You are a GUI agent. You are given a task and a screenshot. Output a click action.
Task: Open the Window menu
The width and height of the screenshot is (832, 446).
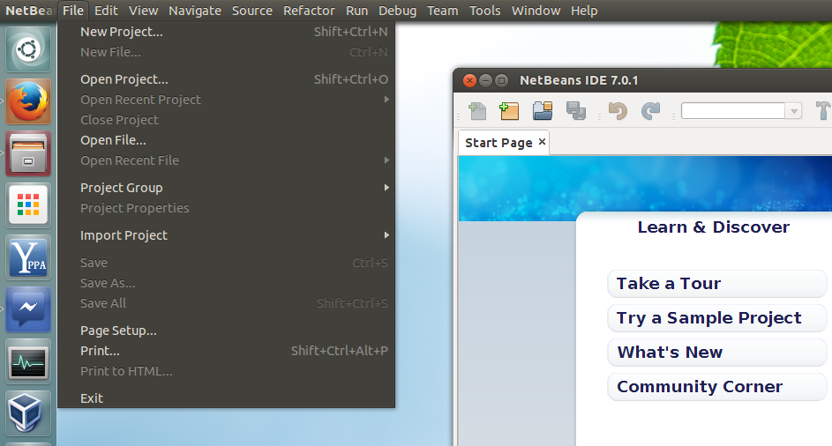point(536,11)
